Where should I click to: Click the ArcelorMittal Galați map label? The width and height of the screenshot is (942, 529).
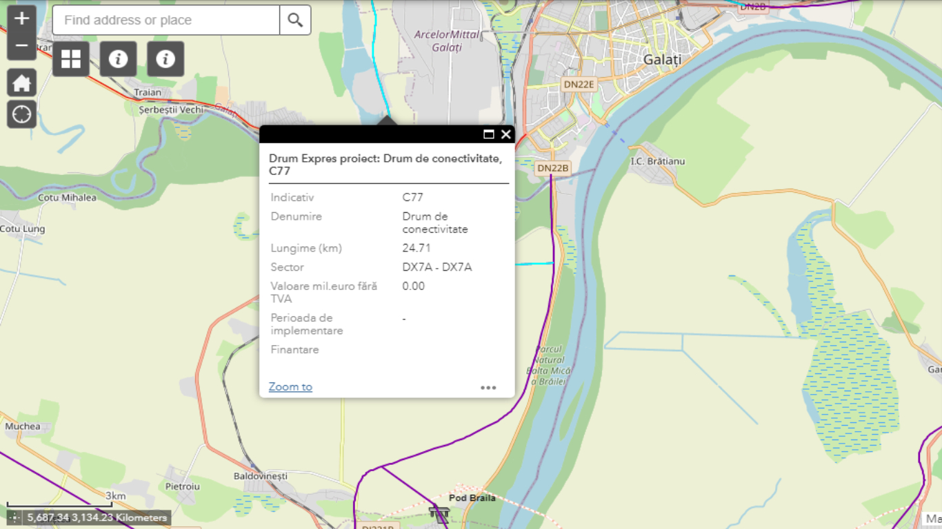[447, 41]
